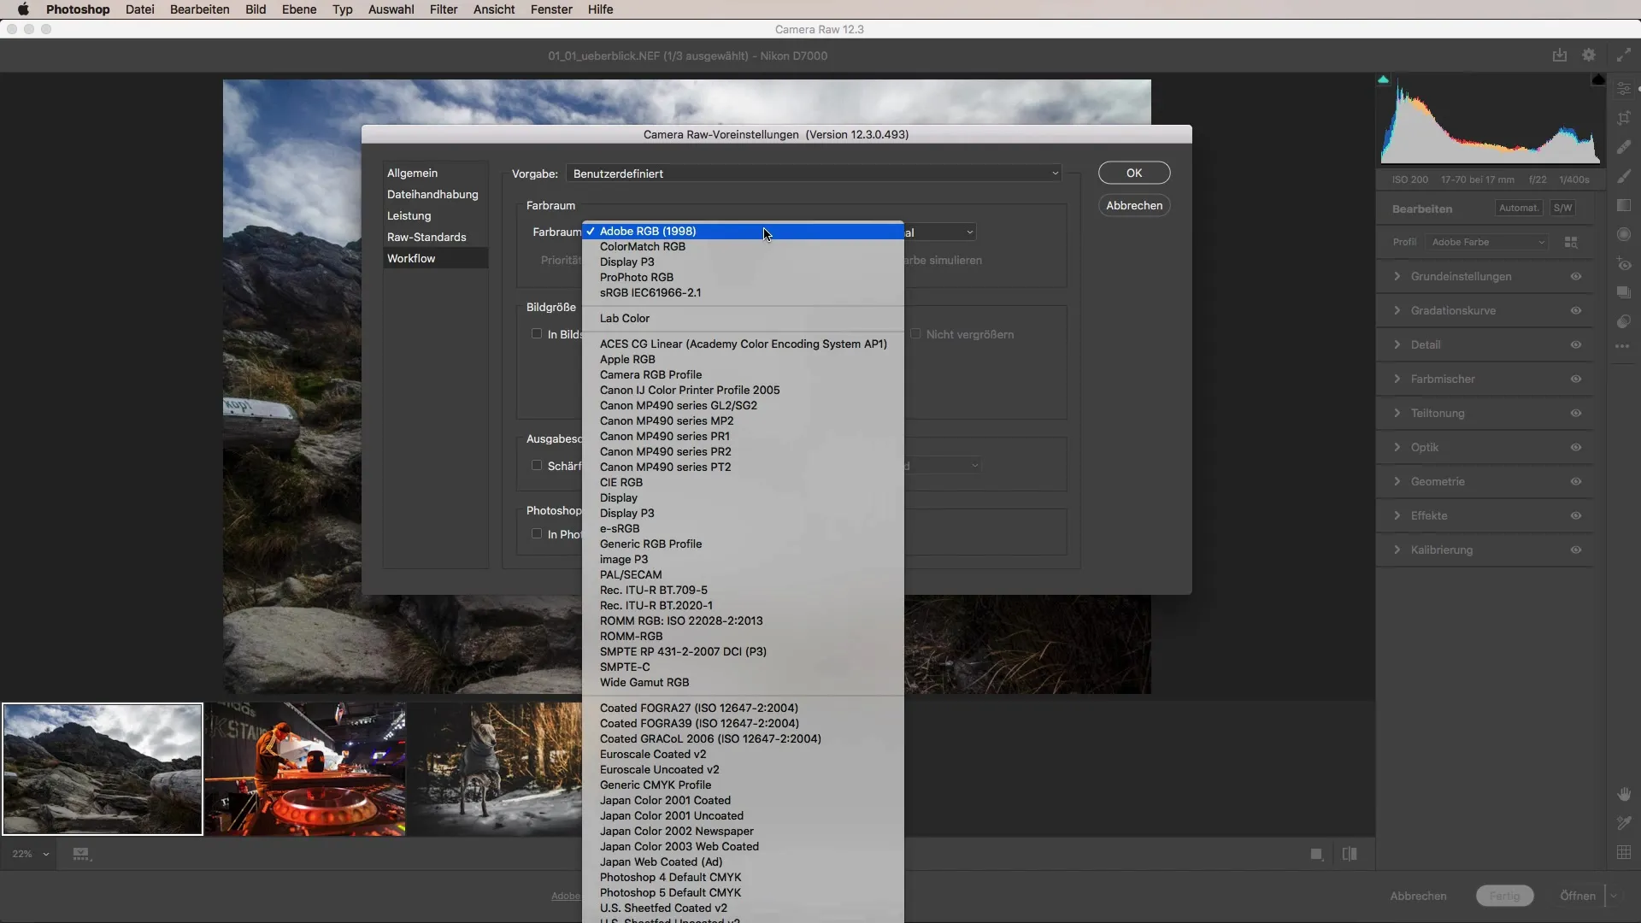Click the Automat. button
Viewport: 1641px width, 923px height.
1519,208
